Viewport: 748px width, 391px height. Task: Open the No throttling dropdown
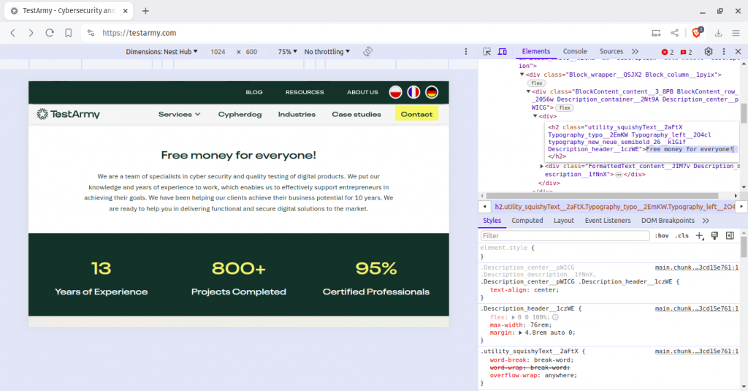[x=327, y=52]
